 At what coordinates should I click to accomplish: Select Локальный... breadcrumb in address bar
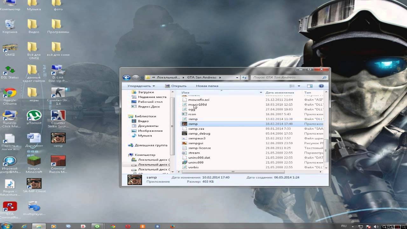(x=168, y=77)
